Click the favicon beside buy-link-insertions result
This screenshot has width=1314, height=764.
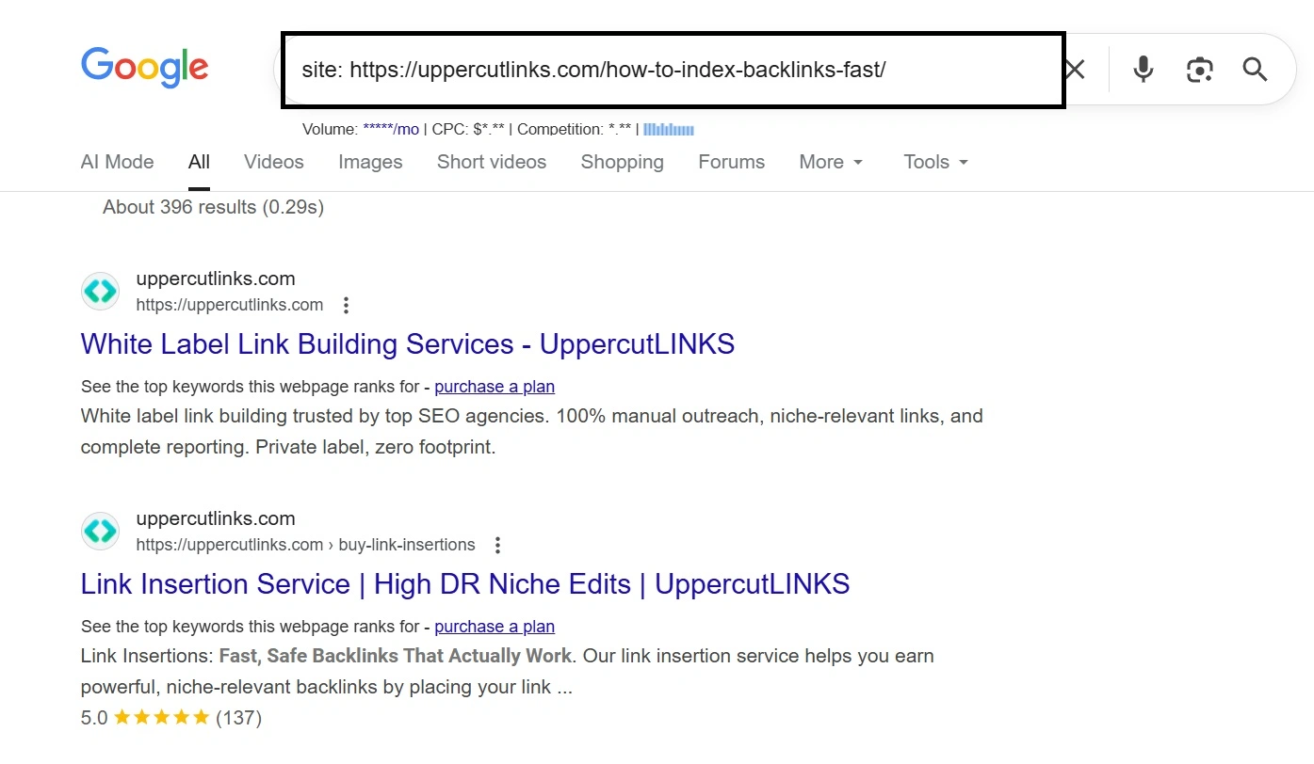[100, 532]
